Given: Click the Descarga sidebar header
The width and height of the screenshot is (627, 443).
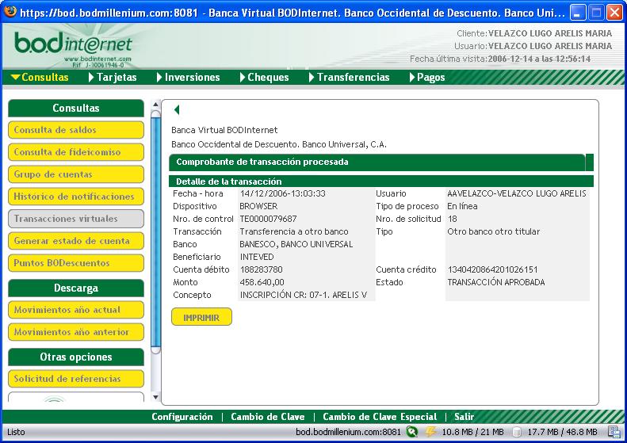Looking at the screenshot, I should point(76,288).
